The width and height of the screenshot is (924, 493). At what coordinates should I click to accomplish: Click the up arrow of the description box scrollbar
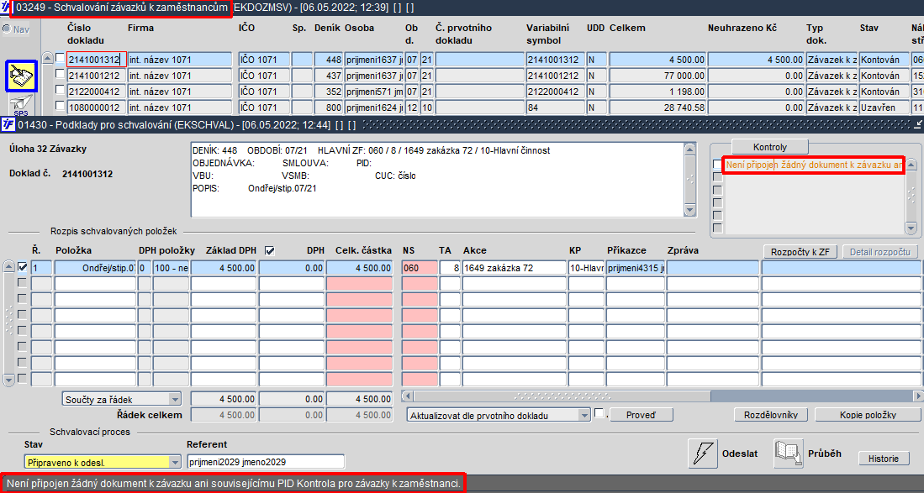(690, 149)
